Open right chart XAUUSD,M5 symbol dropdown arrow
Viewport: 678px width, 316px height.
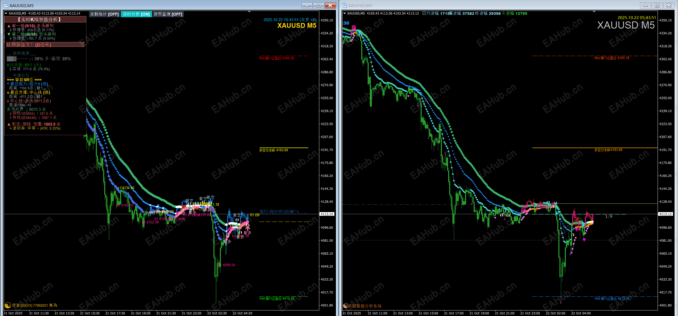pyautogui.click(x=344, y=13)
